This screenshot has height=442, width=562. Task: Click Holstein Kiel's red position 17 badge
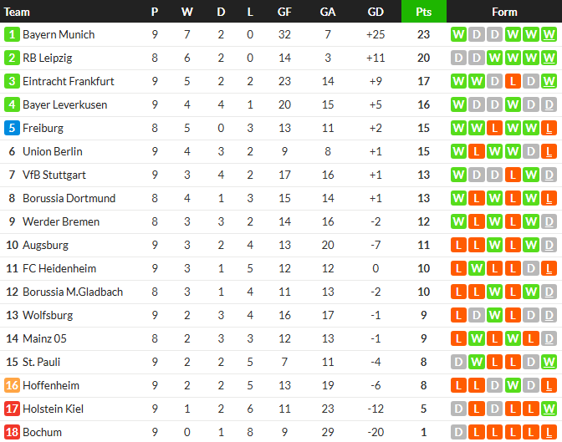click(x=12, y=409)
